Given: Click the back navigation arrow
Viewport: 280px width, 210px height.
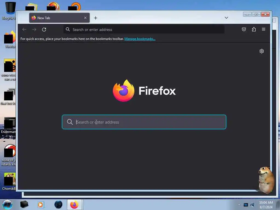Looking at the screenshot, I should 24,30.
